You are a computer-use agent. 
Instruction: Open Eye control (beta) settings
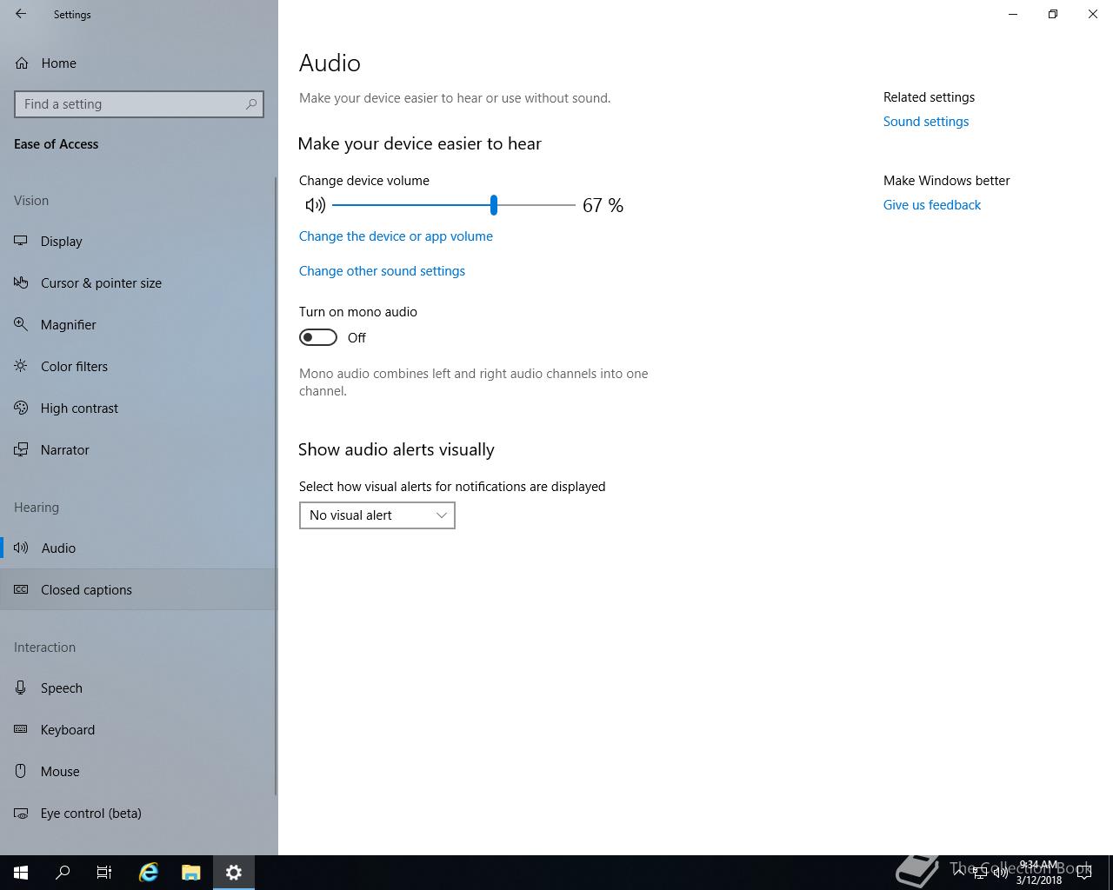point(139,814)
